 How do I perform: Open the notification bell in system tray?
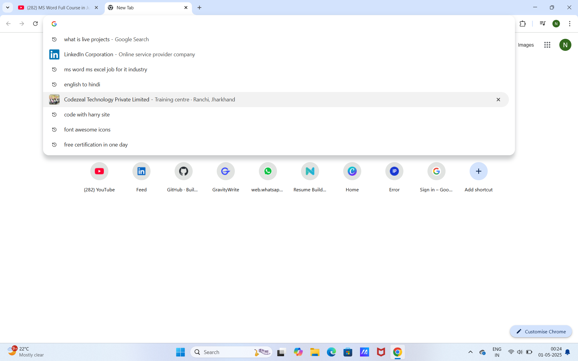567,352
